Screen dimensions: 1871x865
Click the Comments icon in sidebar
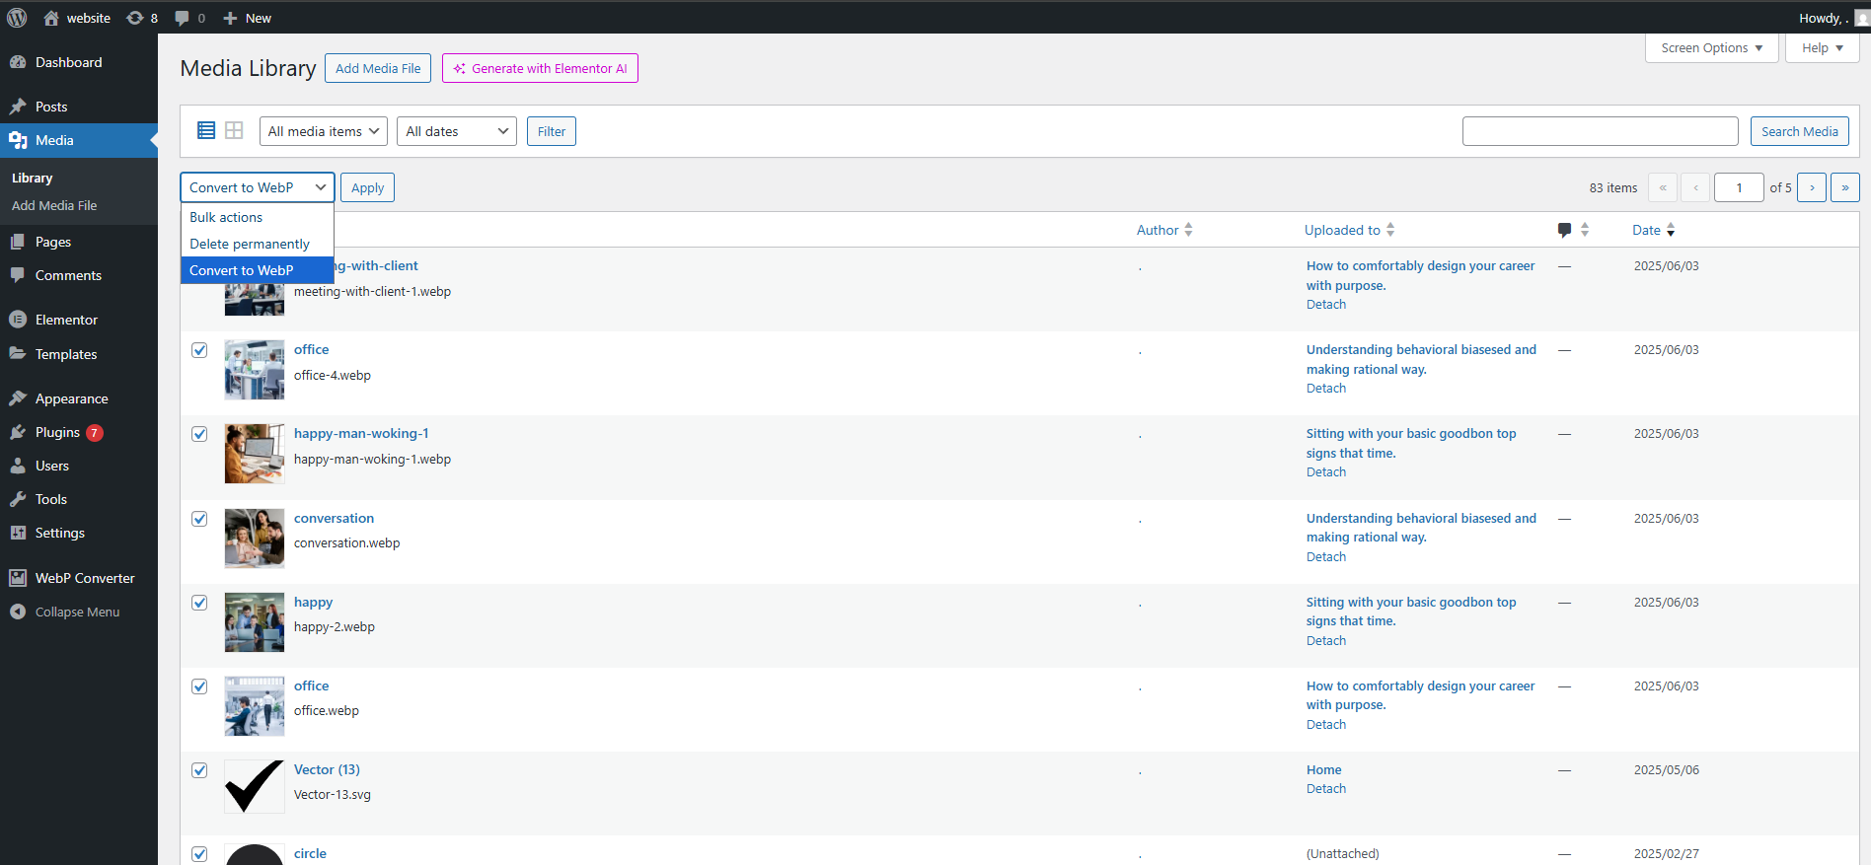pos(18,275)
